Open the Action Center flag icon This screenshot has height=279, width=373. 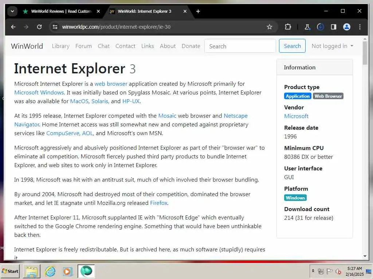(329, 271)
